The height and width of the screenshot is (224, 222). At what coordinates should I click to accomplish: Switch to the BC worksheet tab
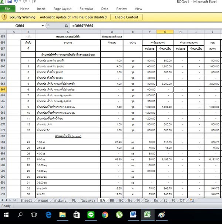(121, 200)
